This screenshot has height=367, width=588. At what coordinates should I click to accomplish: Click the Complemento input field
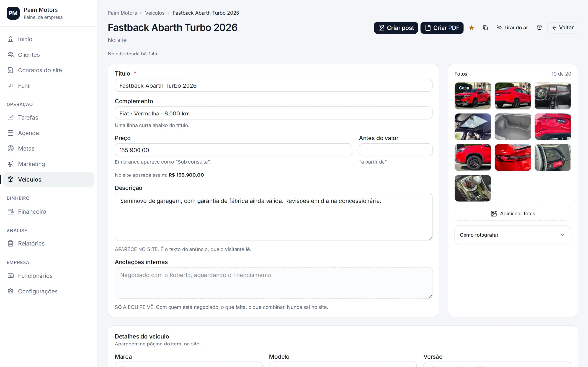(273, 113)
